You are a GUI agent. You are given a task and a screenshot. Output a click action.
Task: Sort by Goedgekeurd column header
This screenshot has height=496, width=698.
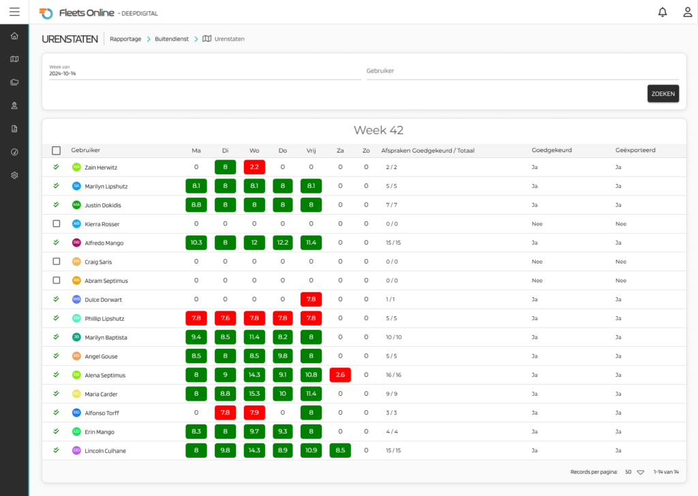[x=551, y=151]
